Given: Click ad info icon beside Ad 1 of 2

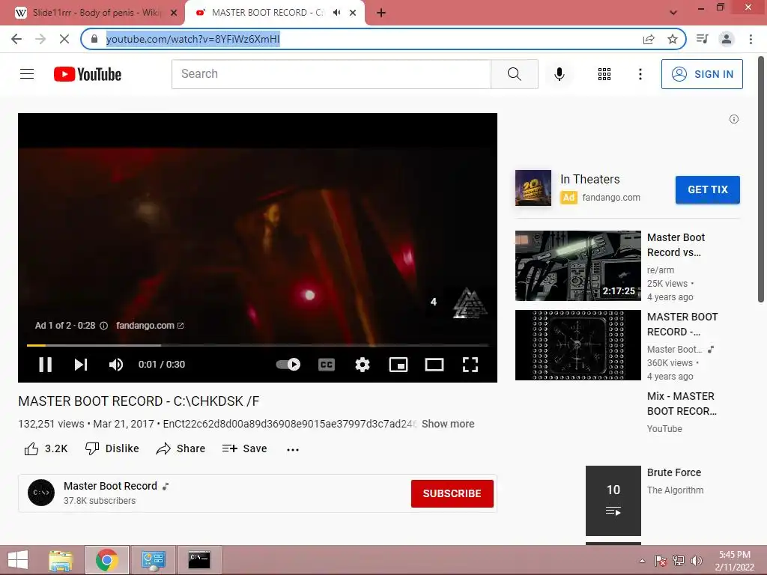Looking at the screenshot, I should pos(103,326).
